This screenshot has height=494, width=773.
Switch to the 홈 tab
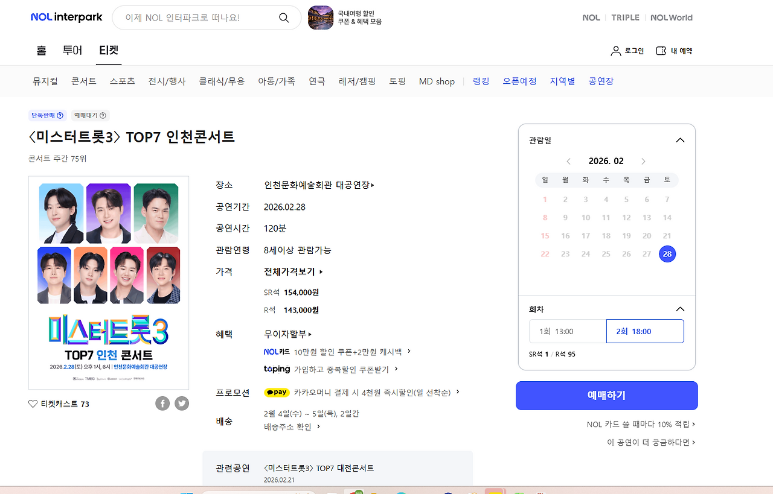41,51
